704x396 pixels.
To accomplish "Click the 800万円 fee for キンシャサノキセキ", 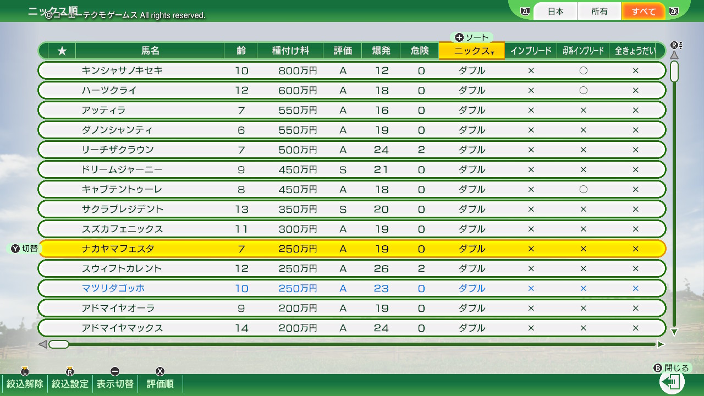I will (x=298, y=70).
